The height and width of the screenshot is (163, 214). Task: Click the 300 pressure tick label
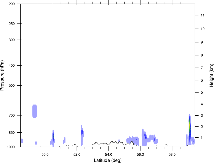click(x=12, y=40)
